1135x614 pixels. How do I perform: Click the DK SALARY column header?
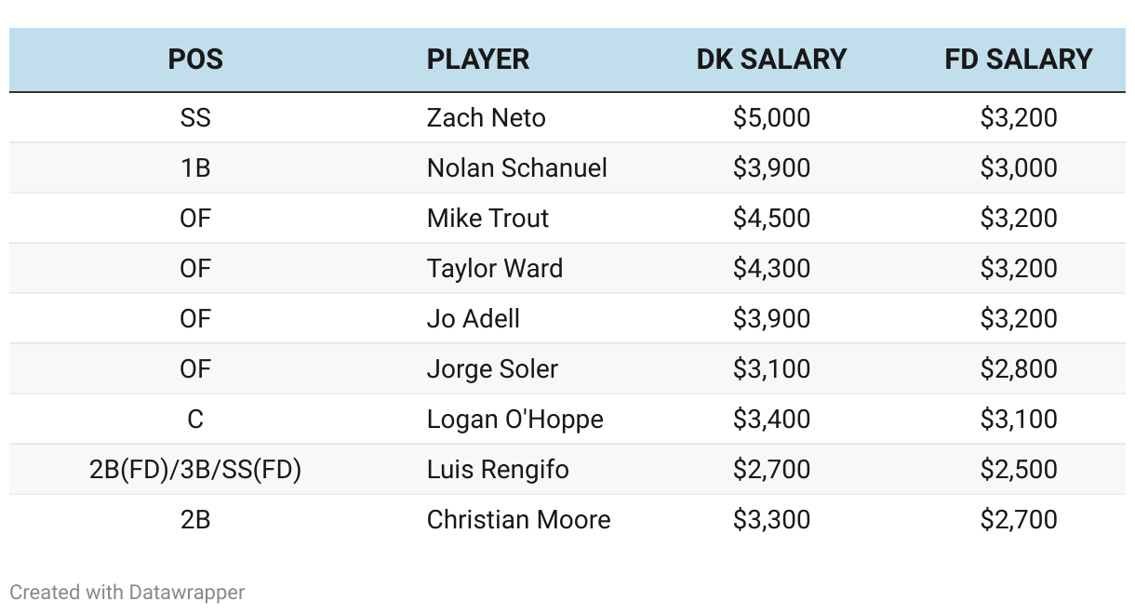771,60
